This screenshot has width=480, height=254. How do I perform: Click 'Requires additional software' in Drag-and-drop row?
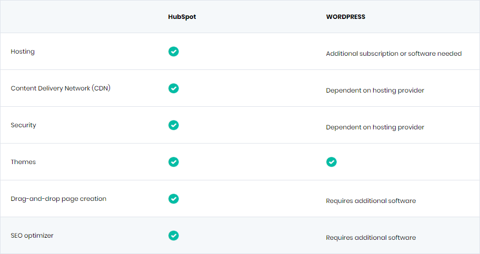click(371, 201)
